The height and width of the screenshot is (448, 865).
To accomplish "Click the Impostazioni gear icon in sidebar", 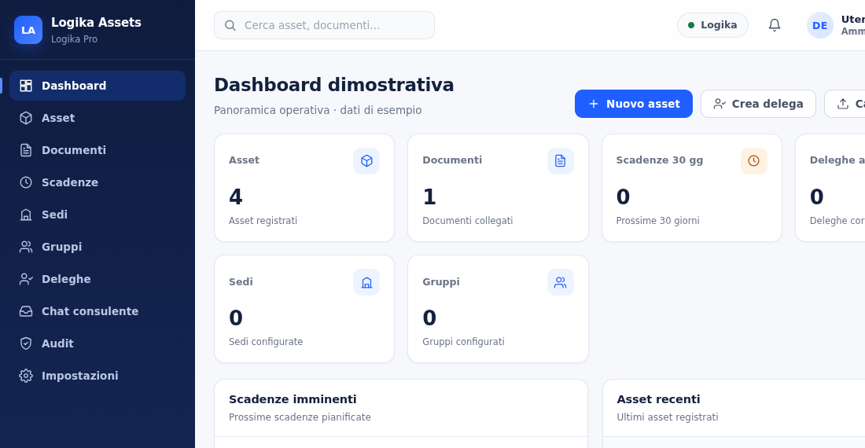I will [26, 376].
